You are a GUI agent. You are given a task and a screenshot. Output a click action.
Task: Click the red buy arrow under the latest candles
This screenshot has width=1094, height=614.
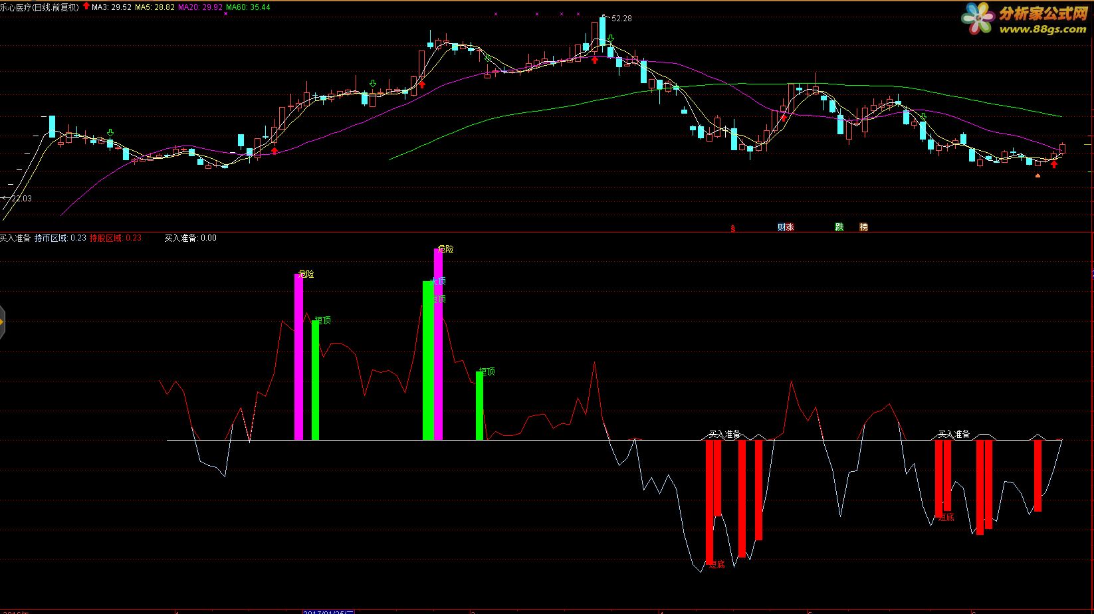(1053, 164)
